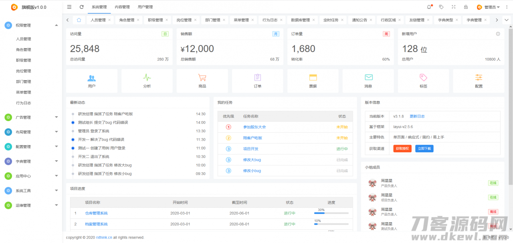
Task: Switch to the 内容管理 top menu
Action: click(x=122, y=7)
